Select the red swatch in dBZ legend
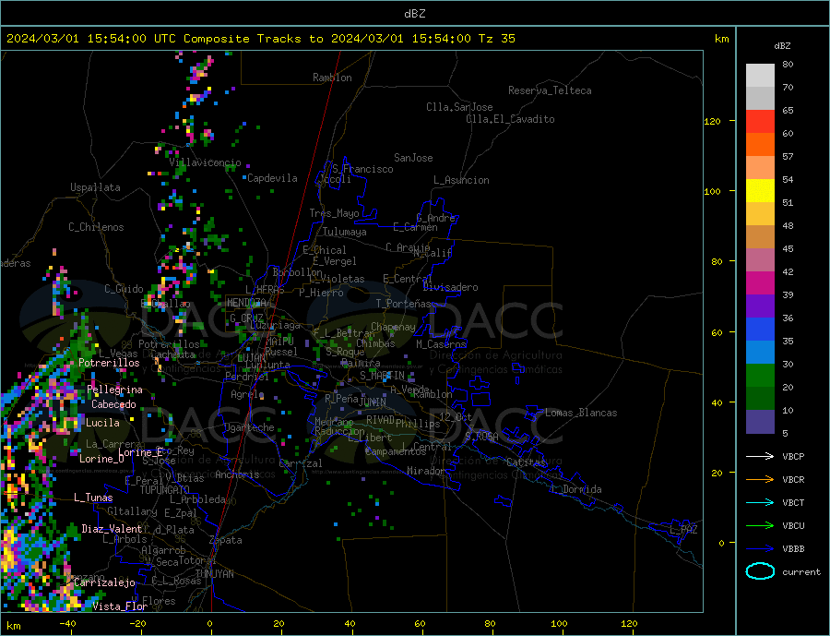The width and height of the screenshot is (830, 636). point(760,121)
